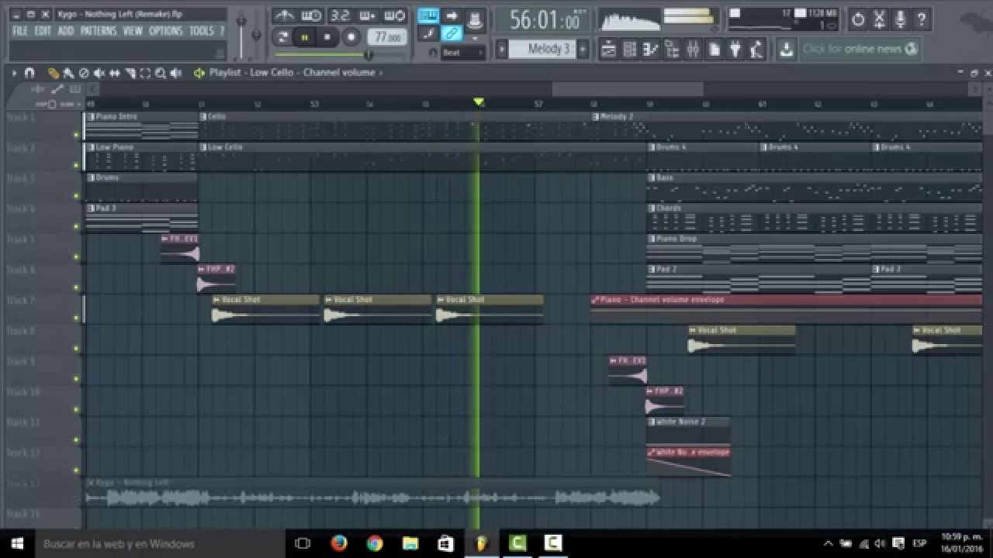Pause playback with the pause button
The image size is (993, 558).
305,37
